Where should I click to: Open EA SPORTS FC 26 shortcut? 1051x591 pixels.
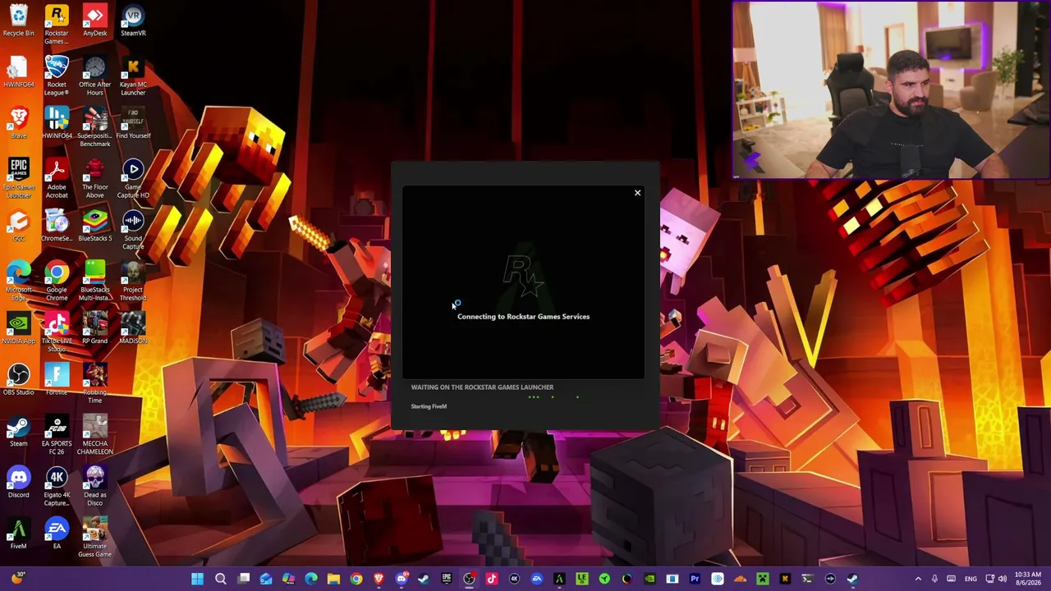point(57,436)
